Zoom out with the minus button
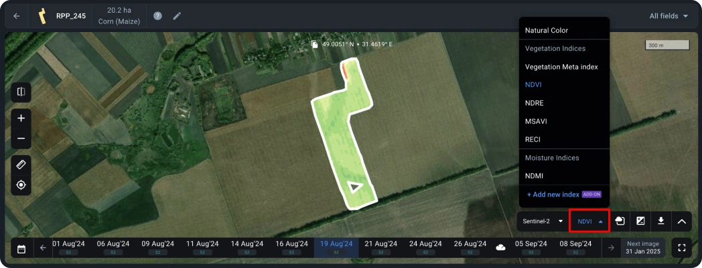 (x=21, y=138)
